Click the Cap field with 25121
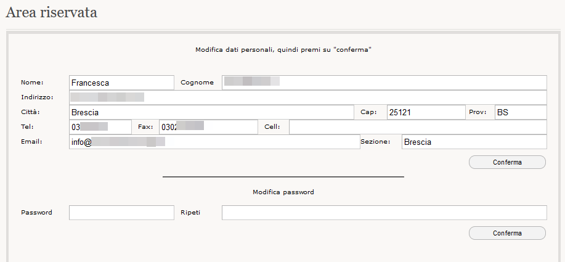The height and width of the screenshot is (262, 565). coord(425,112)
